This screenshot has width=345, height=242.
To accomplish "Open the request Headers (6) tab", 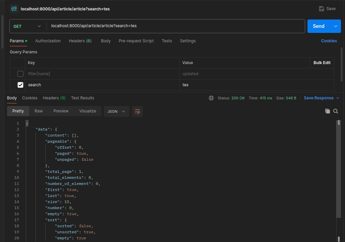I will click(x=80, y=41).
